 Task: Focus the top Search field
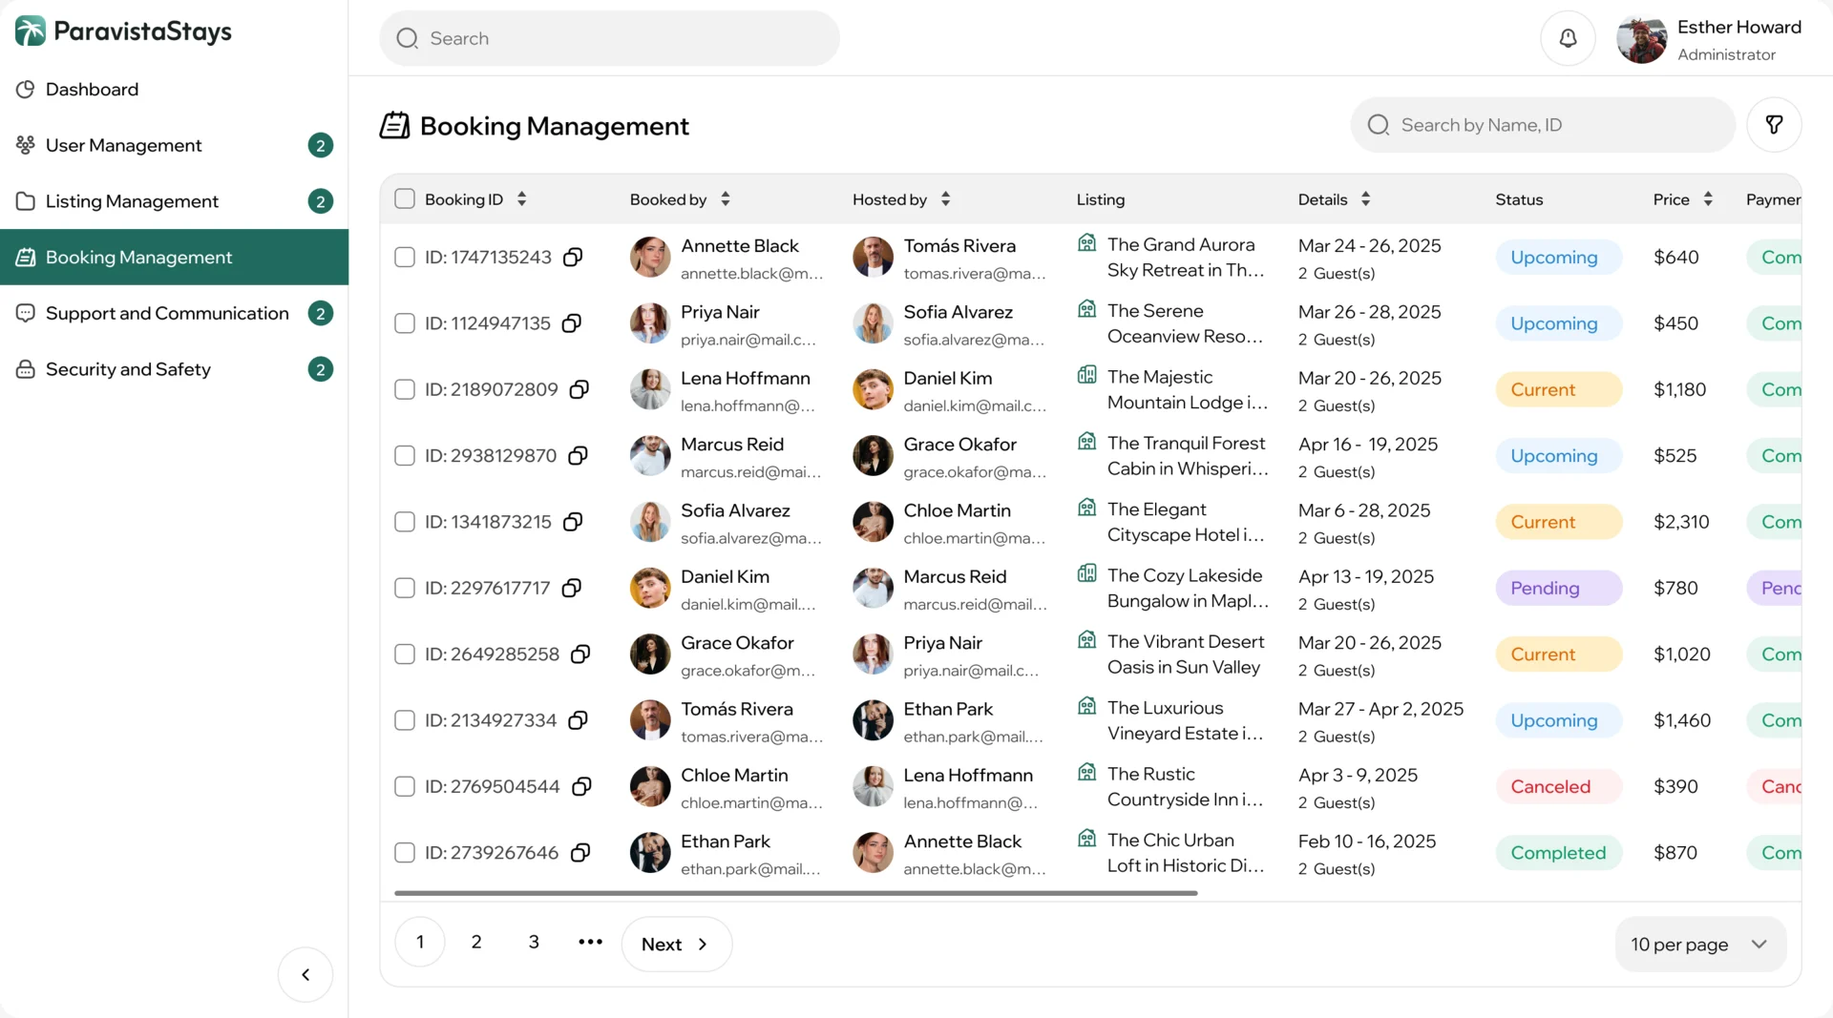(609, 38)
